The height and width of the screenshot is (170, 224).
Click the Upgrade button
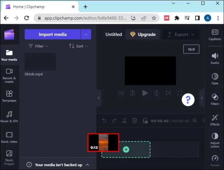[x=143, y=34]
